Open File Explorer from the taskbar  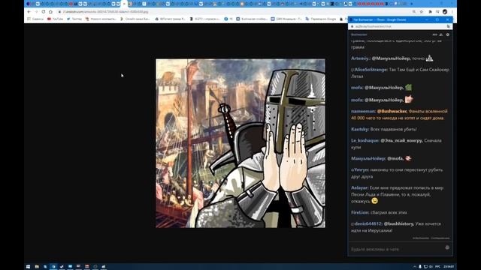click(x=37, y=267)
